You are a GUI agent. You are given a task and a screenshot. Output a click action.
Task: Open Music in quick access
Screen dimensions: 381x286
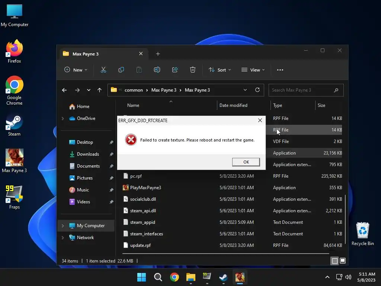(83, 190)
